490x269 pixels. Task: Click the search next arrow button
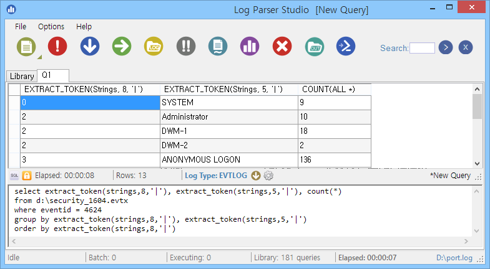[x=446, y=47]
